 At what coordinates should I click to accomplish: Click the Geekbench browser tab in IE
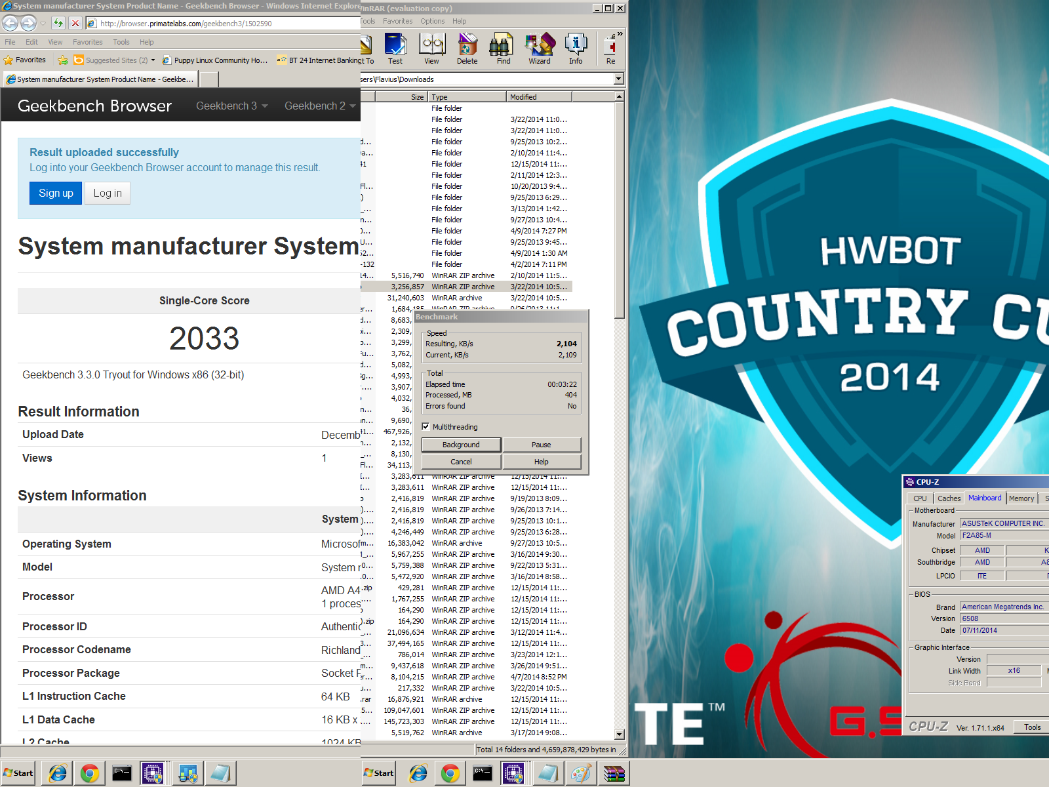pos(100,79)
